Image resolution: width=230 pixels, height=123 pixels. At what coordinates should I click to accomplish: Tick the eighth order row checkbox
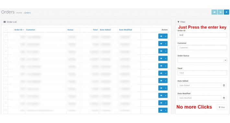pos(6,88)
